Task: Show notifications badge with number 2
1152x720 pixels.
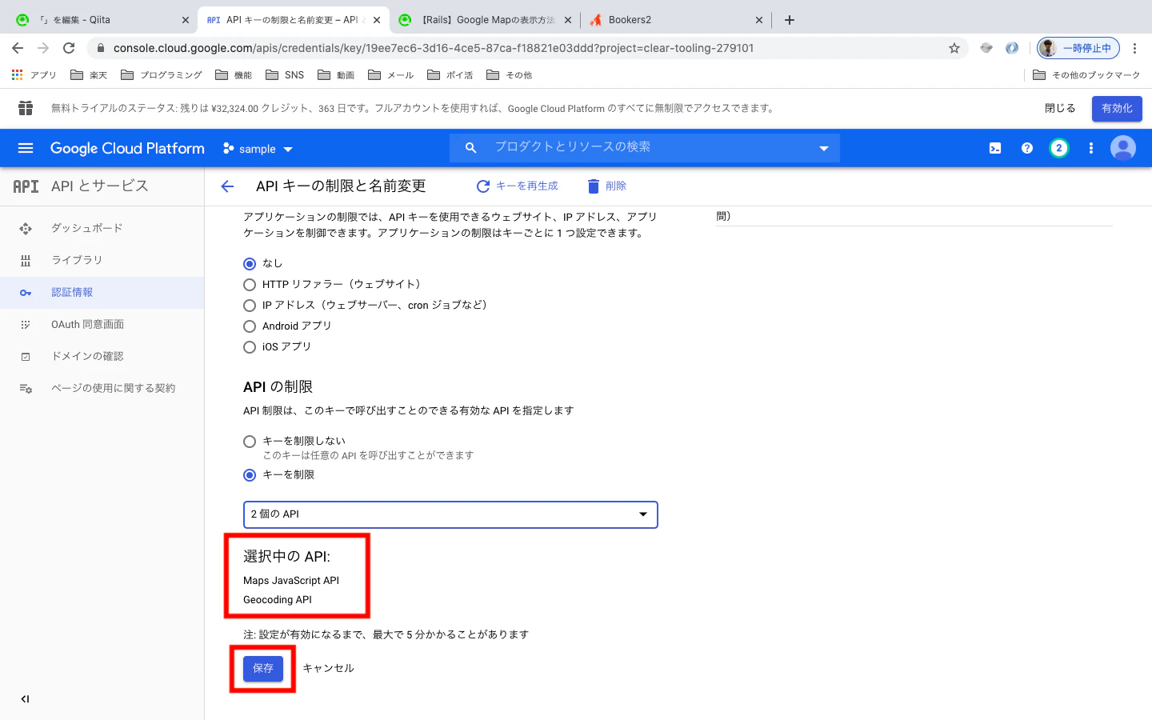Action: coord(1059,148)
